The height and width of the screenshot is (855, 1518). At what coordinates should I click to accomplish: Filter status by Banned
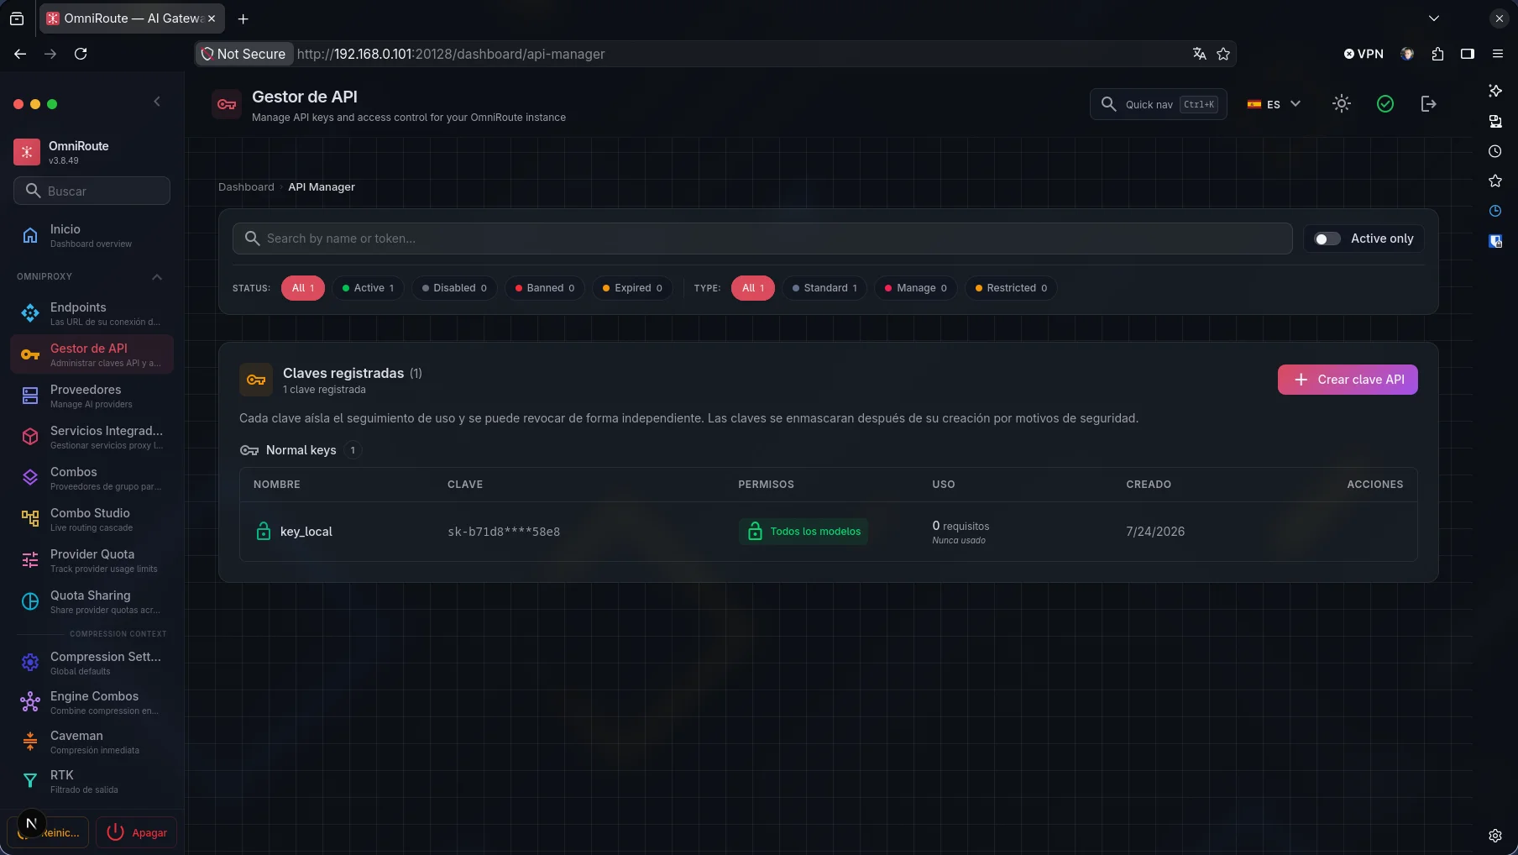[545, 288]
